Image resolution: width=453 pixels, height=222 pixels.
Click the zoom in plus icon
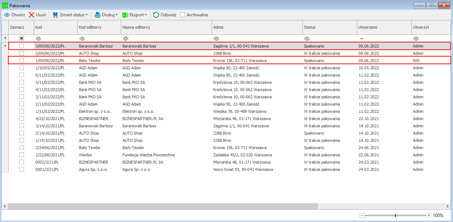tap(429, 215)
